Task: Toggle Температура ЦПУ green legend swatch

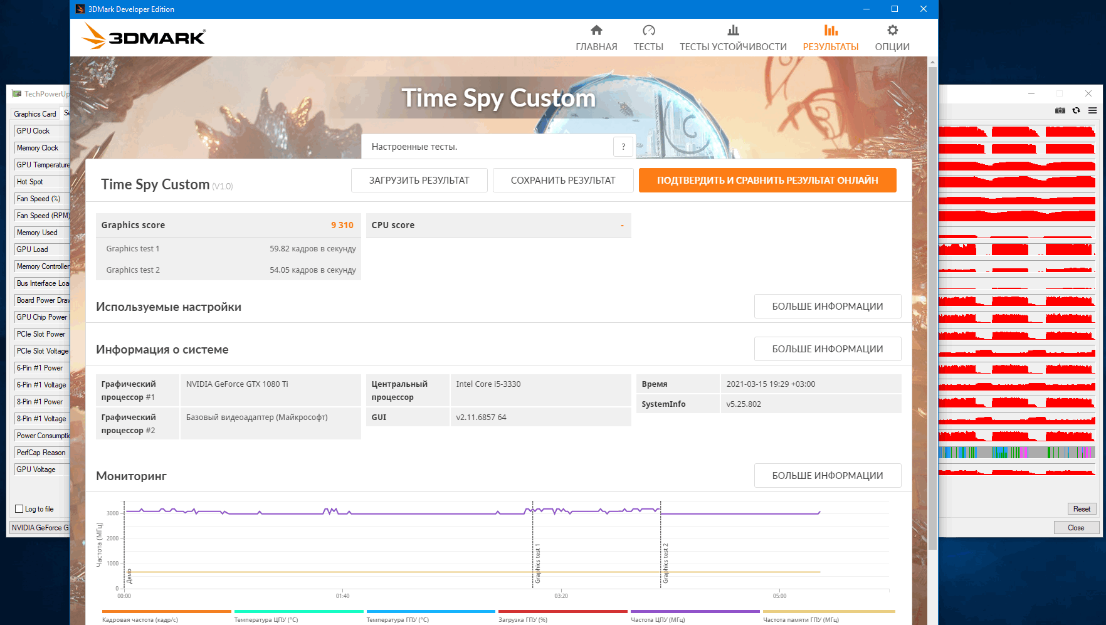Action: (298, 612)
